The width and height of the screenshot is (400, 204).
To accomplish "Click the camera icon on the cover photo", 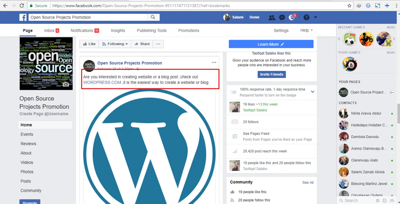I will (66, 84).
